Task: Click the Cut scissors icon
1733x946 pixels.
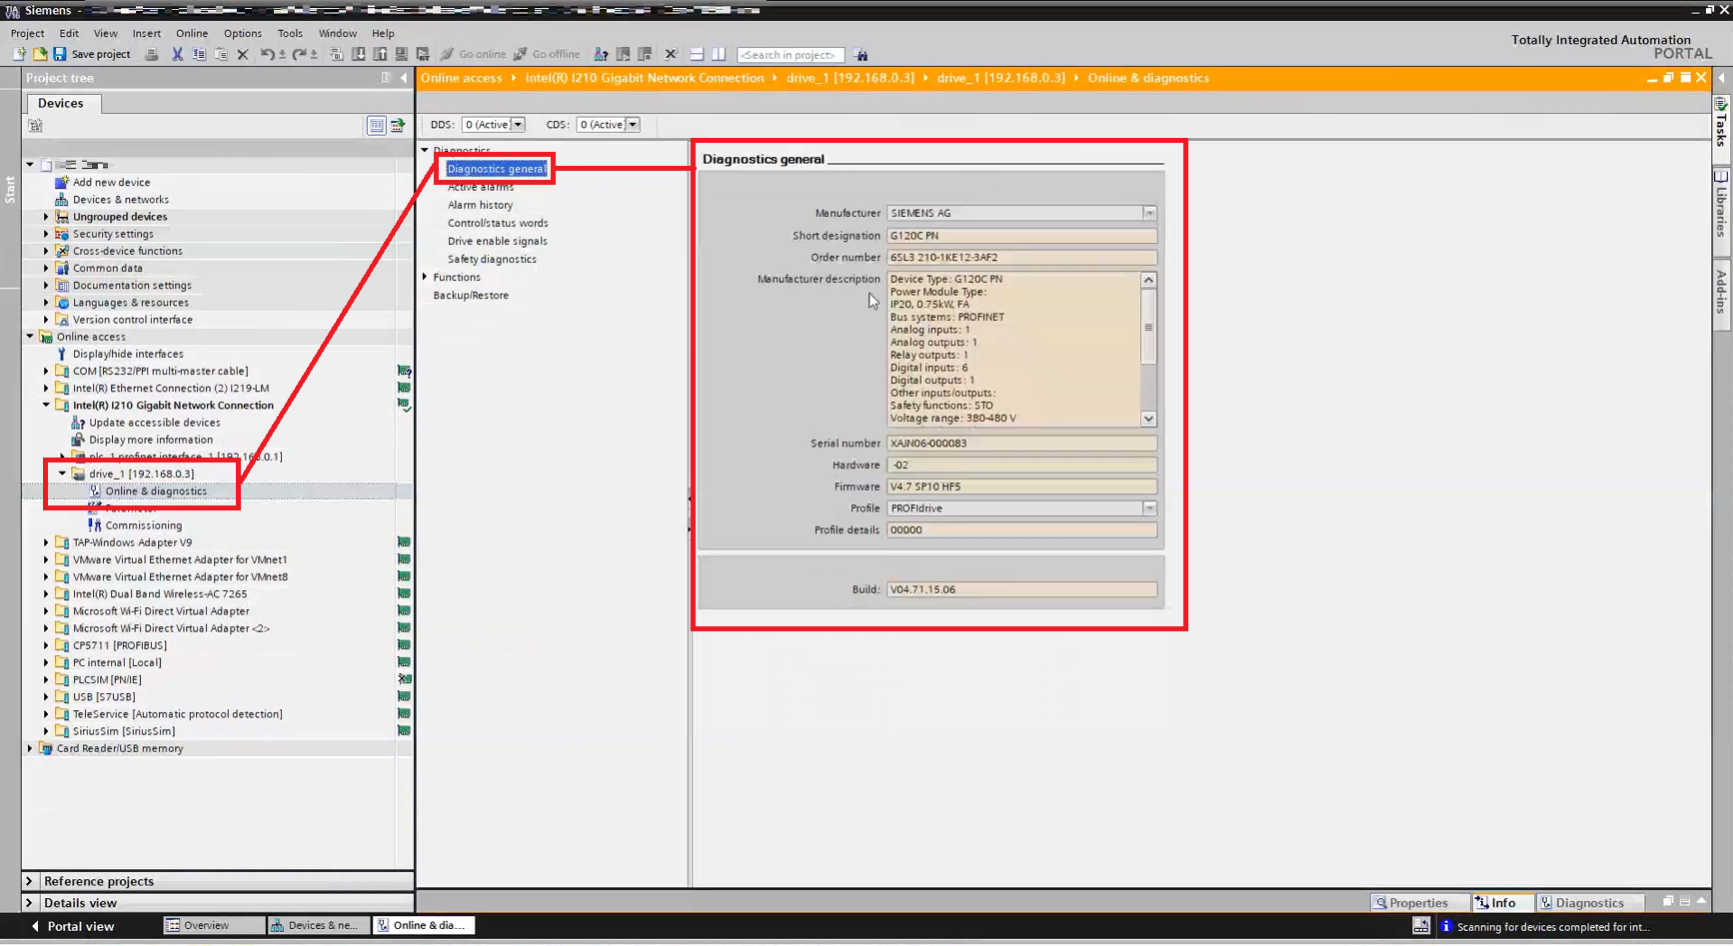Action: [x=177, y=54]
